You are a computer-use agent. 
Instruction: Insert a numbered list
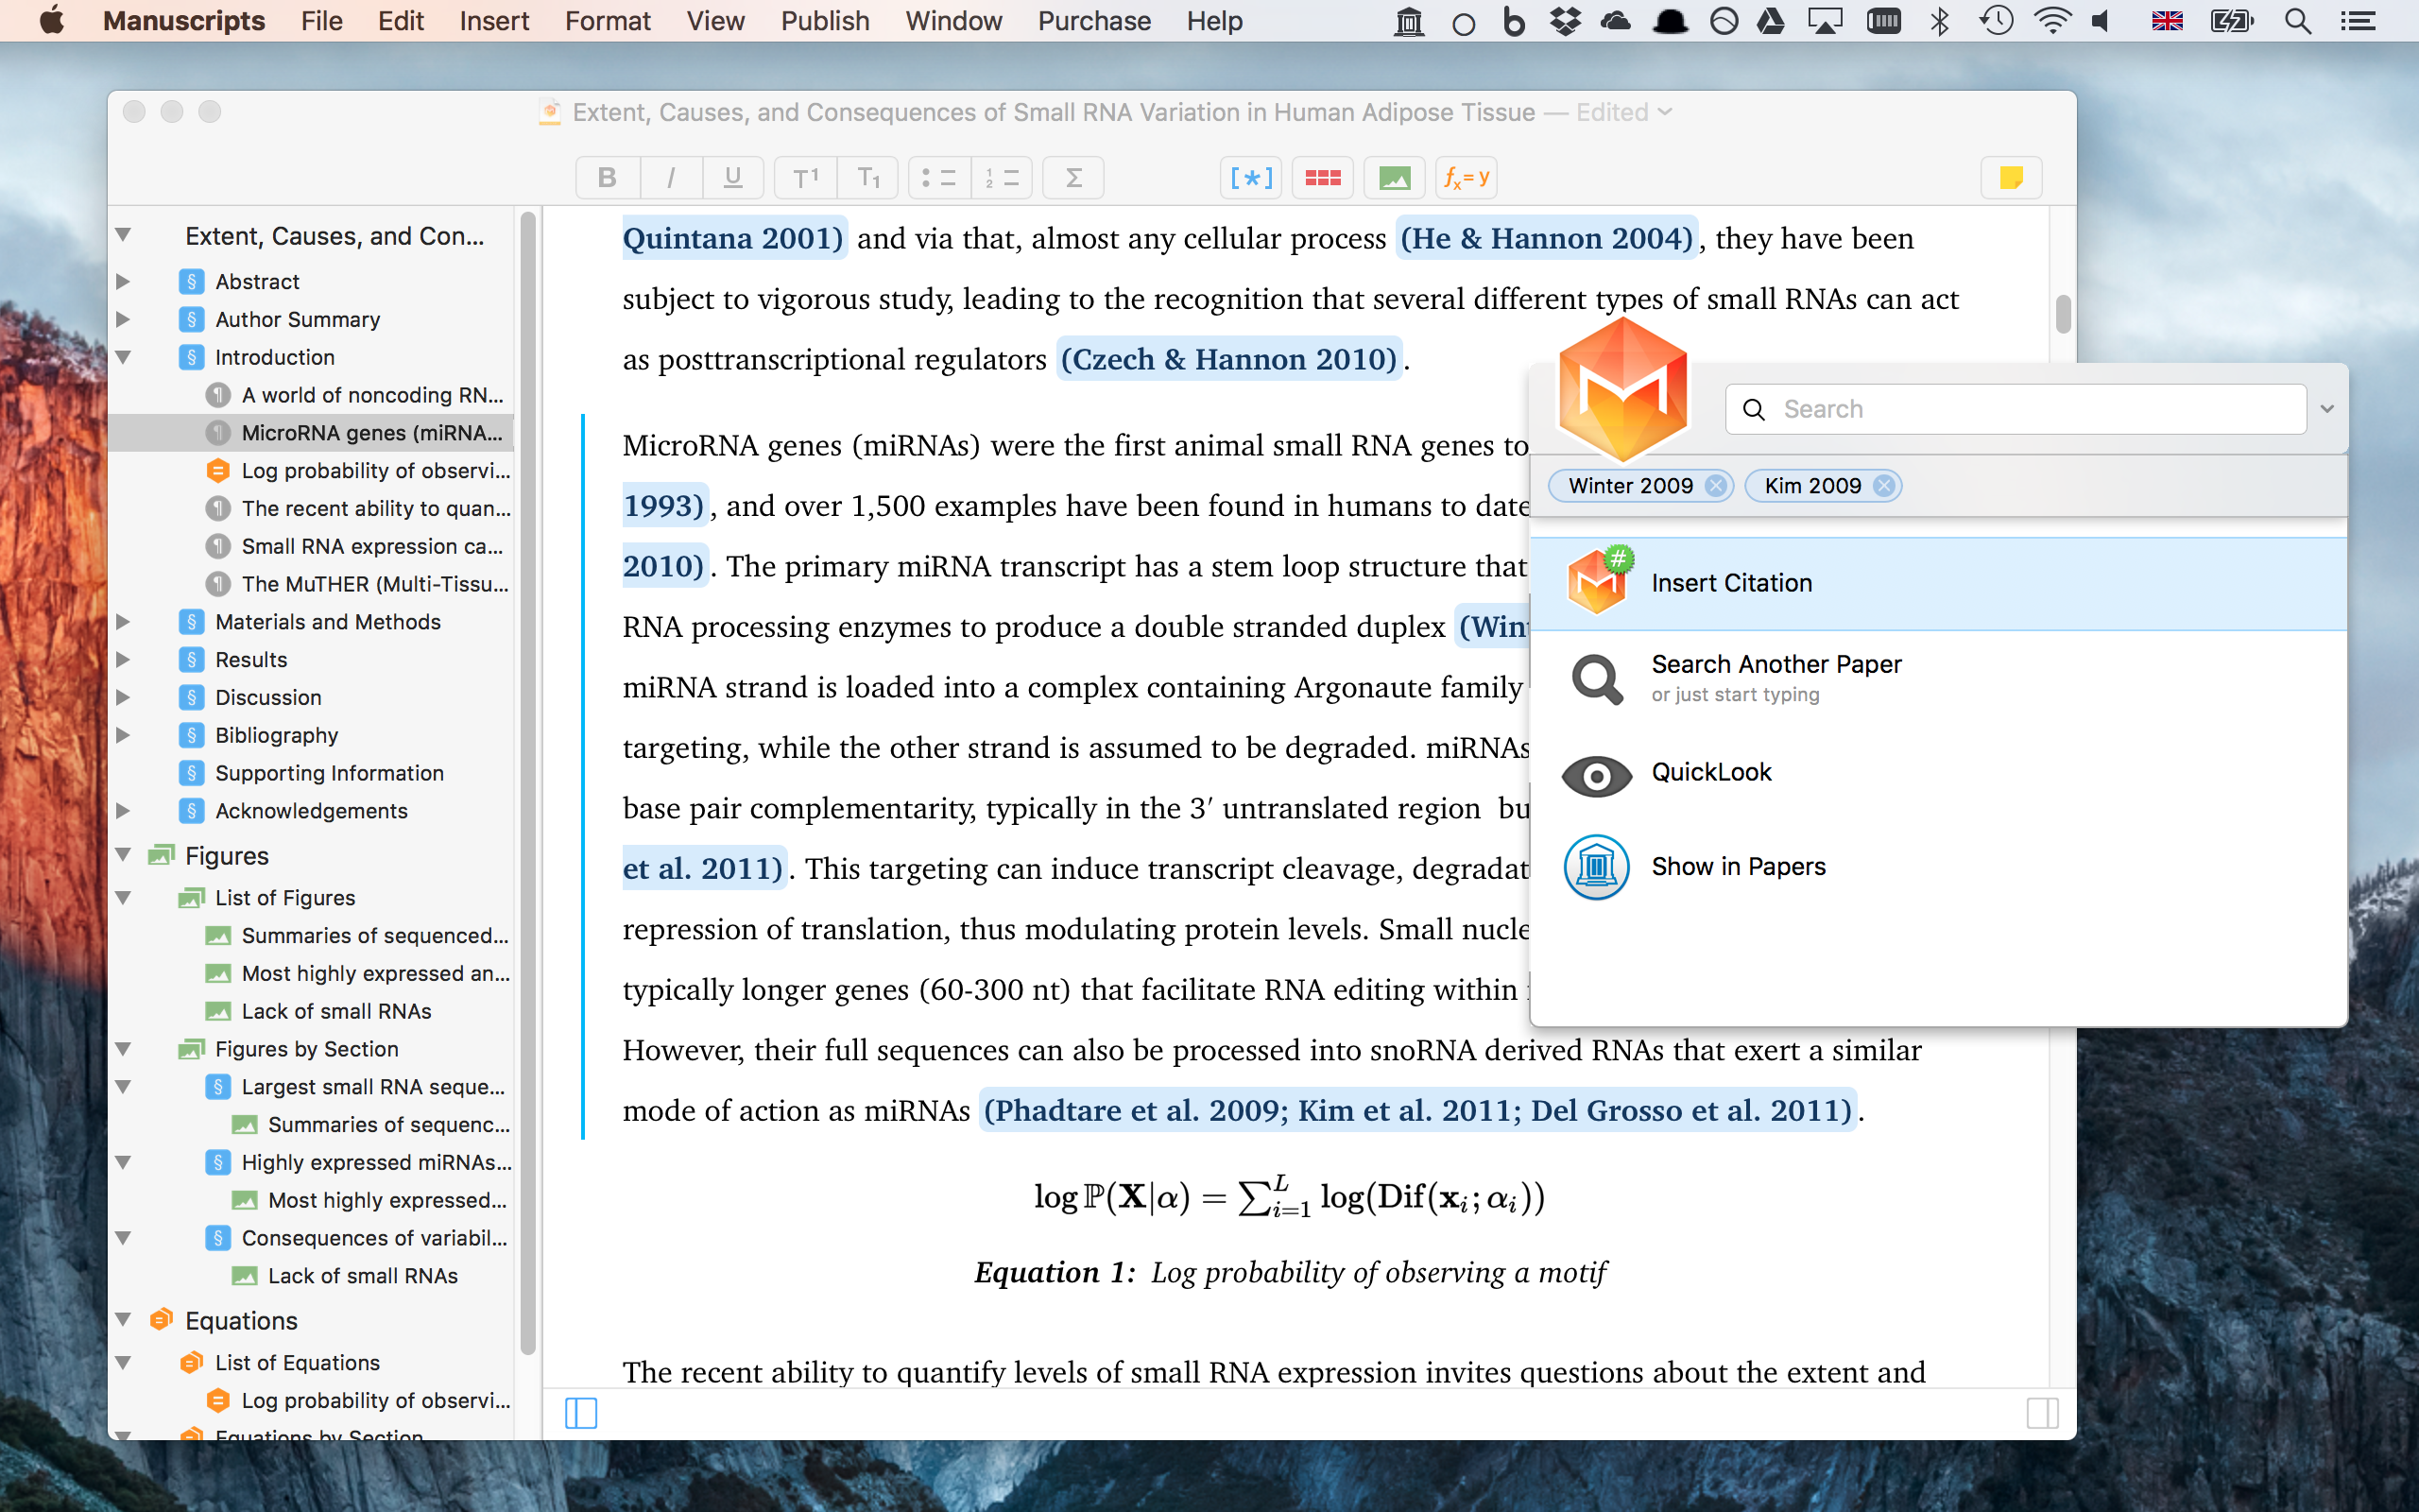click(1002, 178)
